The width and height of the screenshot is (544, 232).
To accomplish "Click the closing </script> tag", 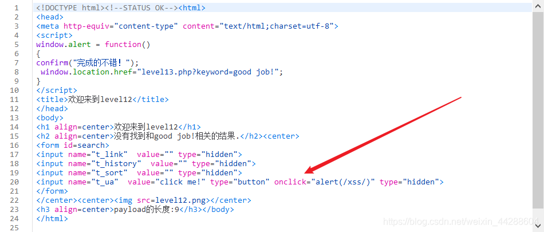I will pos(57,91).
